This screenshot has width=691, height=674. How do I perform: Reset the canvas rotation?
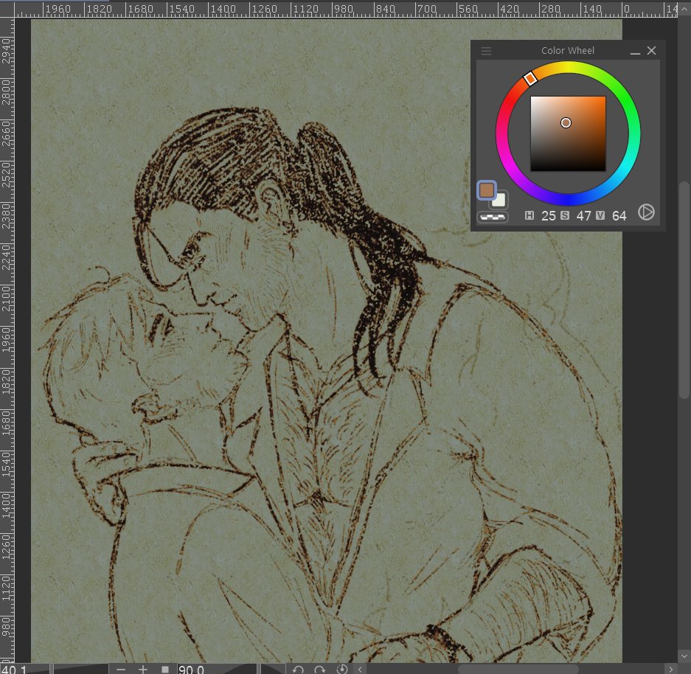pos(342,669)
